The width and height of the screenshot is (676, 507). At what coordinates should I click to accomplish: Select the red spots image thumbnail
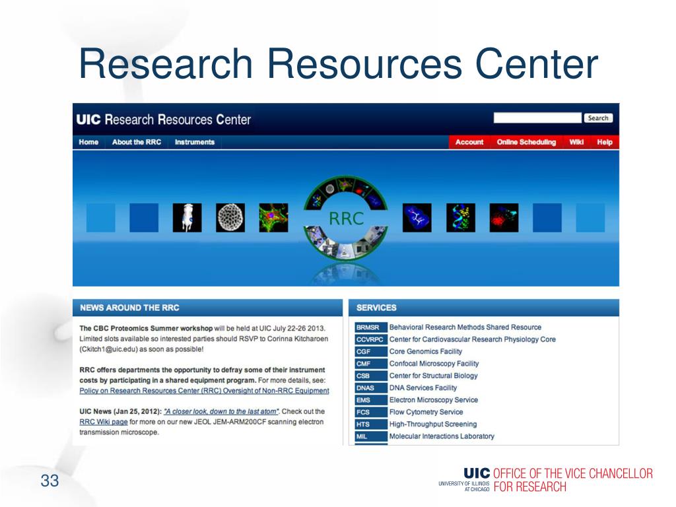coord(504,218)
